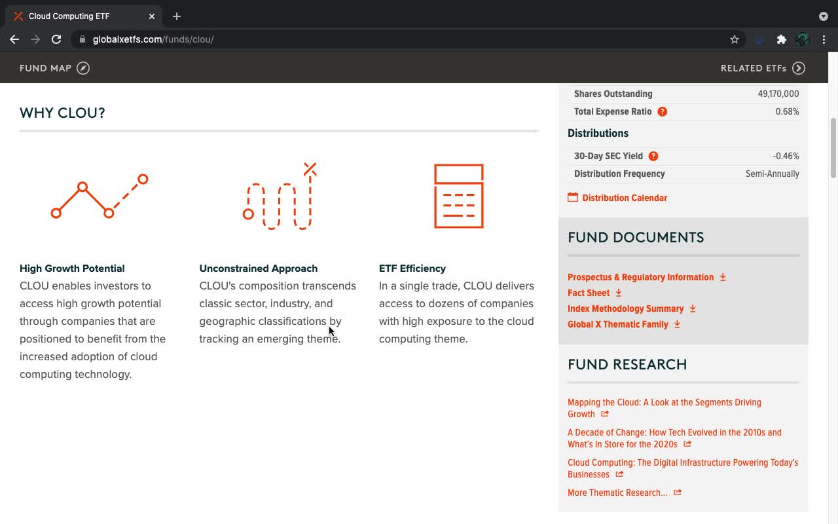Screen dimensions: 838x524
Task: Open the RELATED ETFs menu
Action: (x=763, y=68)
